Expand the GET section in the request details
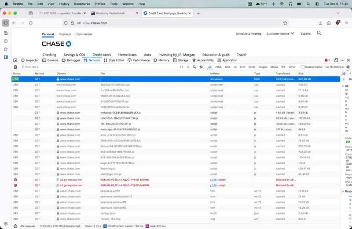This screenshot has height=229, width=352. coord(344,86)
